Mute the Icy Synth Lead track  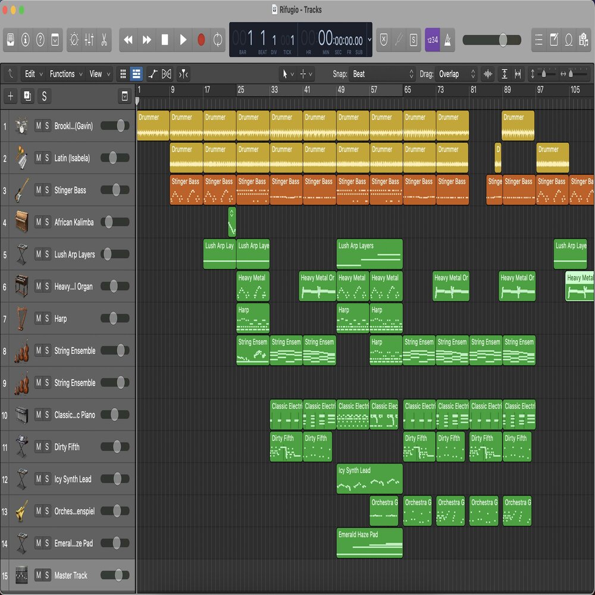pyautogui.click(x=39, y=479)
